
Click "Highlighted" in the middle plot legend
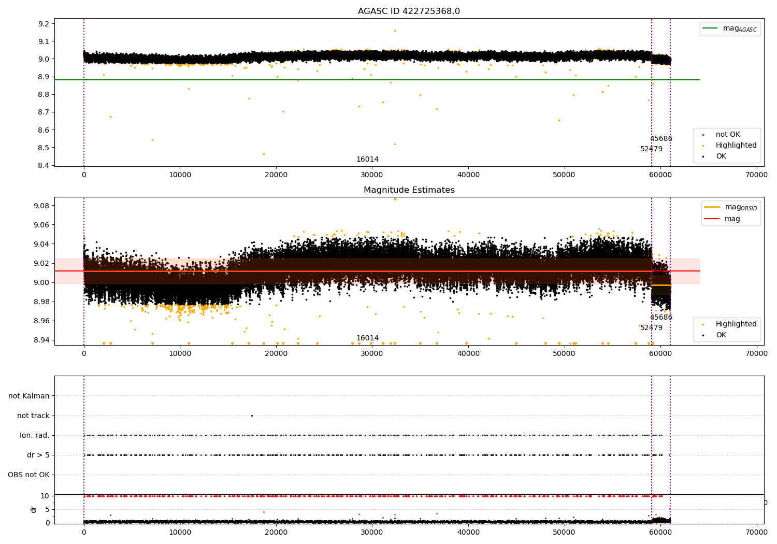click(x=736, y=324)
